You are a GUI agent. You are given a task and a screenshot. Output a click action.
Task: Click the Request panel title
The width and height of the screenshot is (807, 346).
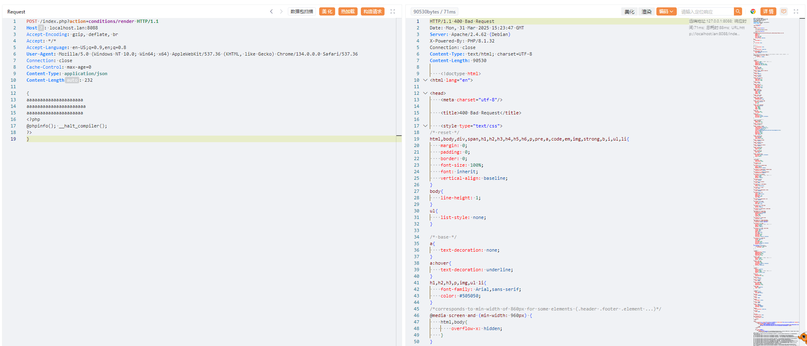coord(16,11)
